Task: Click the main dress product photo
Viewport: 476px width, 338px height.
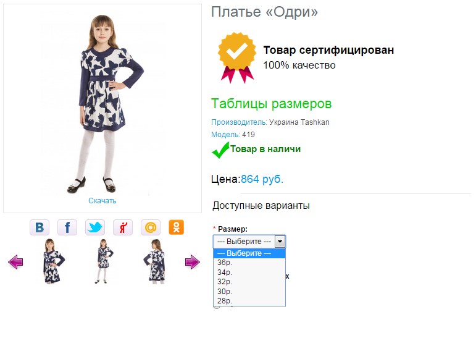Action: [x=102, y=102]
